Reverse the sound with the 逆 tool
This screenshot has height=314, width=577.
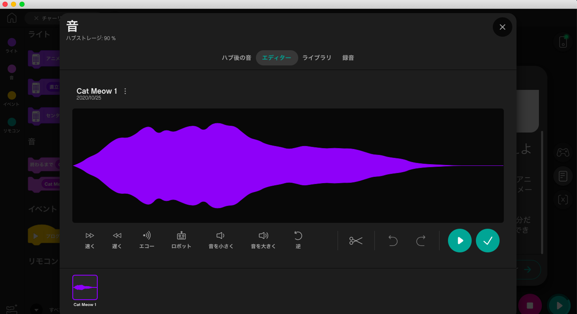tap(298, 240)
